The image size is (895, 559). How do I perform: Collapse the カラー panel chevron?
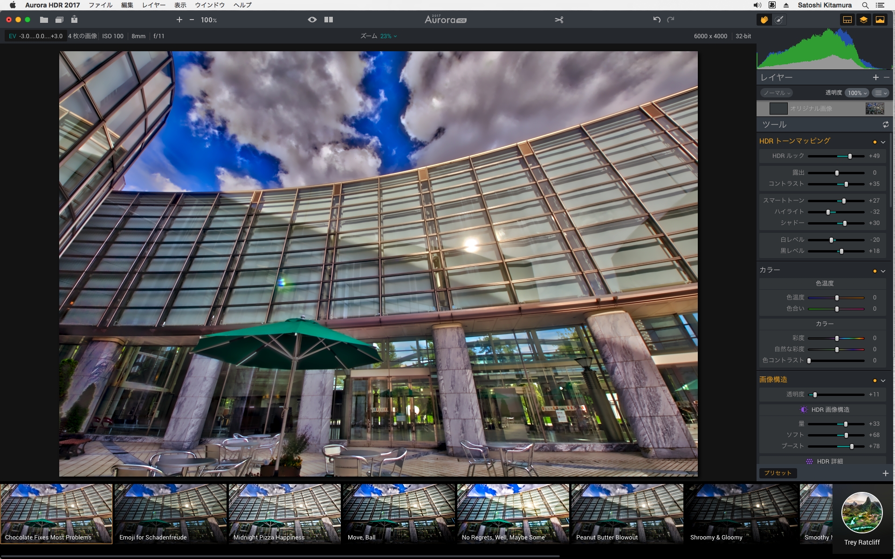pyautogui.click(x=883, y=271)
